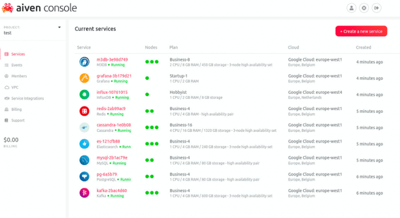The width and height of the screenshot is (400, 218).
Task: Click the Grafana service icon
Action: (84, 78)
